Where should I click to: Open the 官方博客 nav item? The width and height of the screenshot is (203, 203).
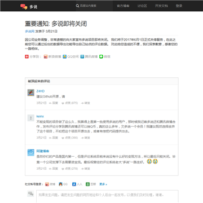click(x=123, y=6)
